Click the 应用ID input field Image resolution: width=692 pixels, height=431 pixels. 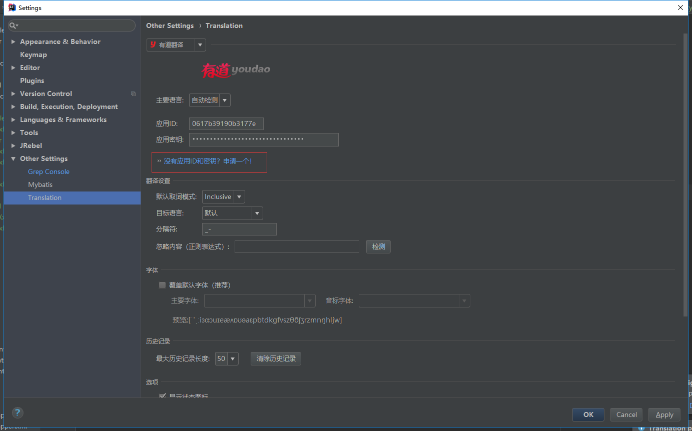(x=226, y=123)
